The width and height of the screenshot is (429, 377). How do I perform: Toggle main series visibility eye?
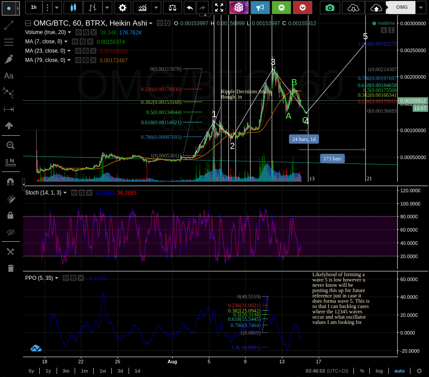pos(160,23)
